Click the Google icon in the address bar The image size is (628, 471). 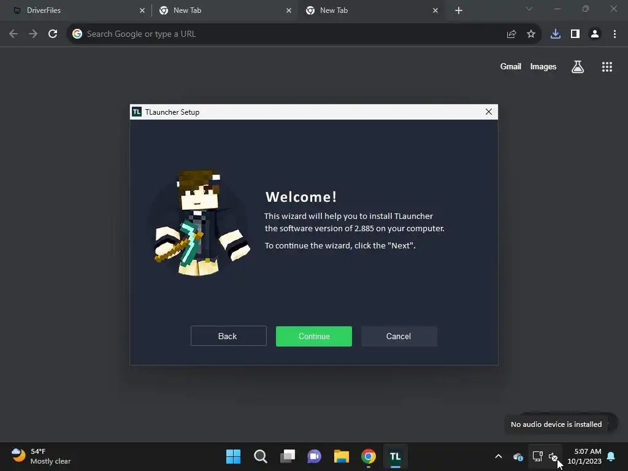click(77, 34)
